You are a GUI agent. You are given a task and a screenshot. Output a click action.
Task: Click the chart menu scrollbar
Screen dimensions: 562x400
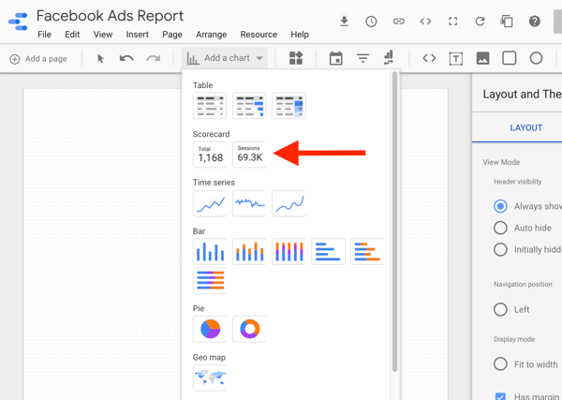pyautogui.click(x=394, y=221)
